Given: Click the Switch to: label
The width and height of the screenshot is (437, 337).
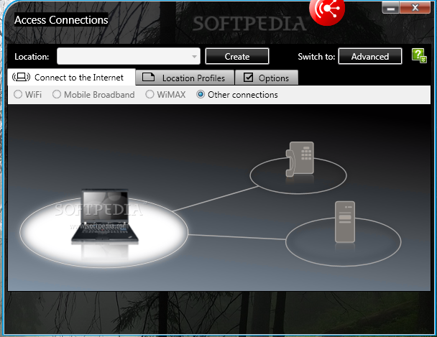Looking at the screenshot, I should point(316,57).
